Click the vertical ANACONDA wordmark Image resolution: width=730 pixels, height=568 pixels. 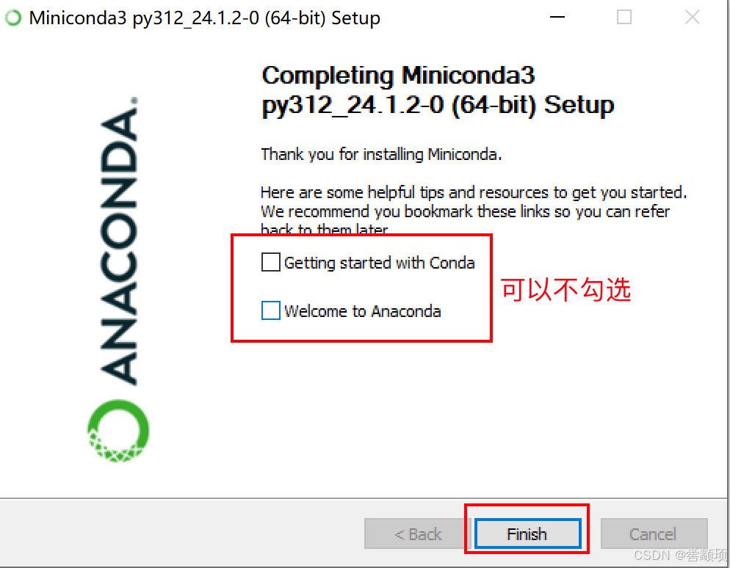[119, 241]
